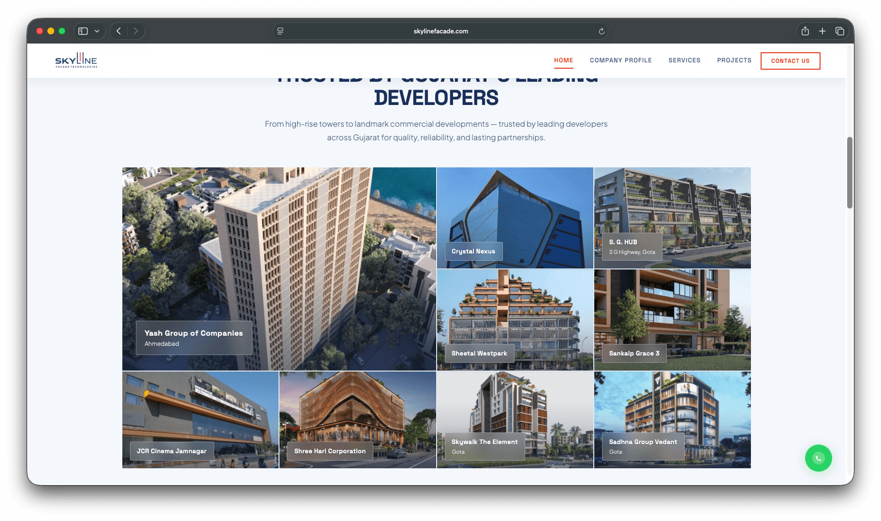Click the paragraph line starting 'across Gujarat for quality'
This screenshot has width=881, height=521.
436,137
